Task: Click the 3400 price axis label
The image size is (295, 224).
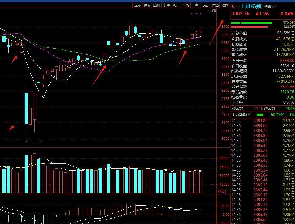Action: pos(225,27)
